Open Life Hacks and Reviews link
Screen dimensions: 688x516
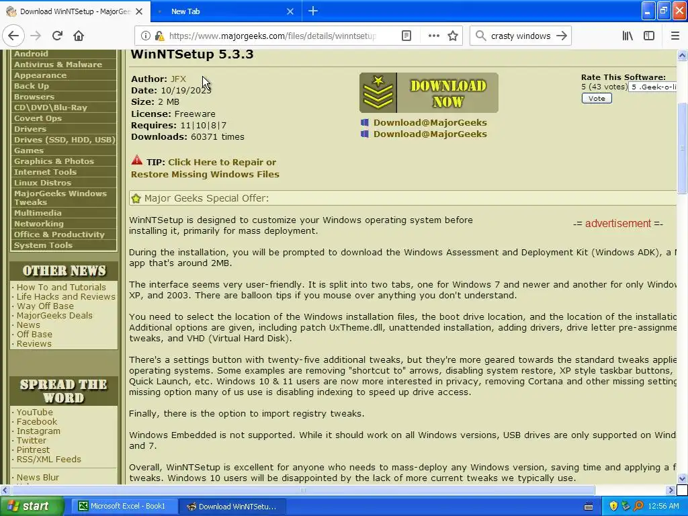(x=66, y=296)
